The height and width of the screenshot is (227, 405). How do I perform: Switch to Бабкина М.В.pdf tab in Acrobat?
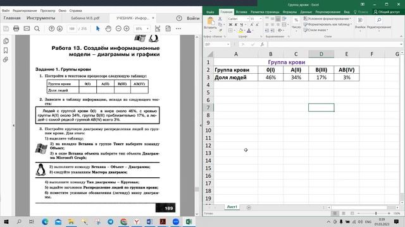pyautogui.click(x=85, y=18)
